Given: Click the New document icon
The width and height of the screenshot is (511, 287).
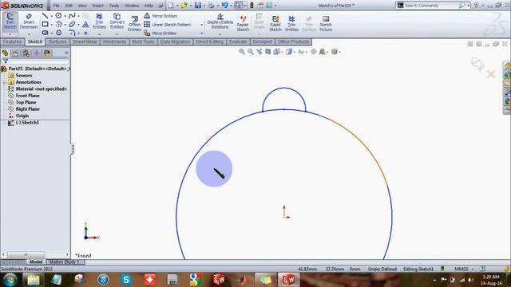Looking at the screenshot, I should (171, 6).
